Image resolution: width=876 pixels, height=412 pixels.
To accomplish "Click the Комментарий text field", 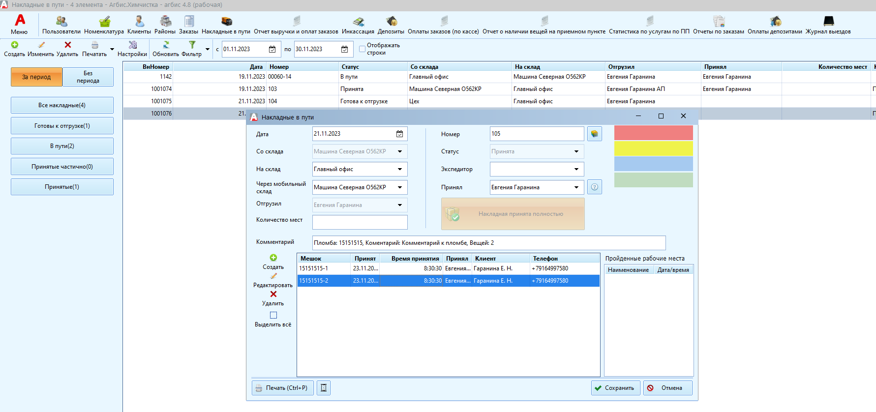I will pos(489,243).
